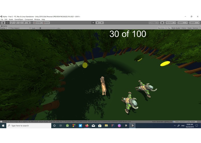Open Microsoft Store from taskbar
Viewport: 201px width, 143px height.
coord(100,126)
